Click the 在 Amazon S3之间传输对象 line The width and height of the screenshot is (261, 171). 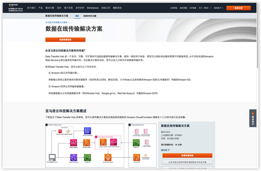tap(63, 73)
